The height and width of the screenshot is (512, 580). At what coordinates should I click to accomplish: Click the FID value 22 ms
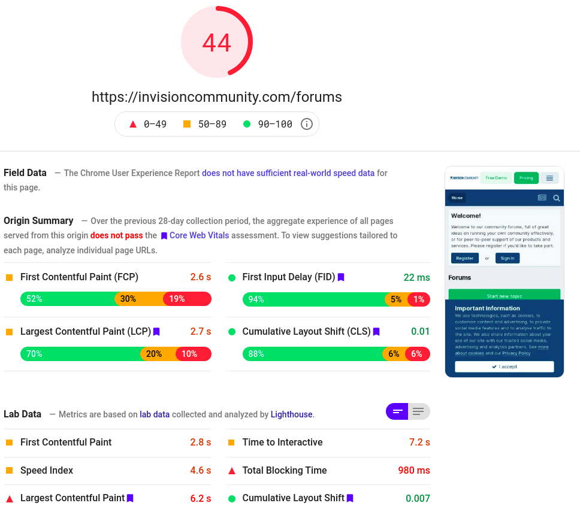[x=416, y=277]
